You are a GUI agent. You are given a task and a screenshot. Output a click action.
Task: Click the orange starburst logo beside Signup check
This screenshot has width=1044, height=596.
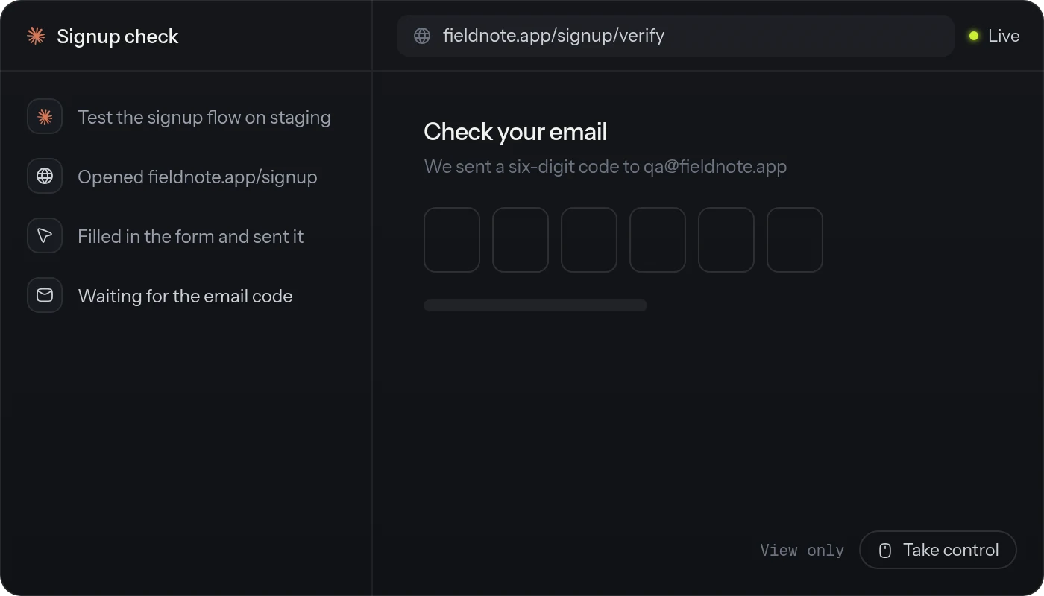coord(36,36)
